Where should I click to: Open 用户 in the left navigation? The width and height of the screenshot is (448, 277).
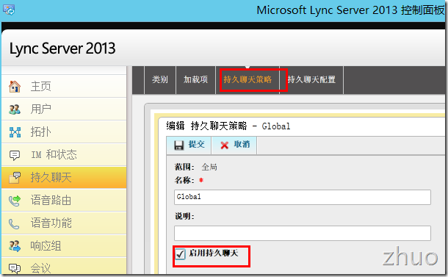point(64,109)
